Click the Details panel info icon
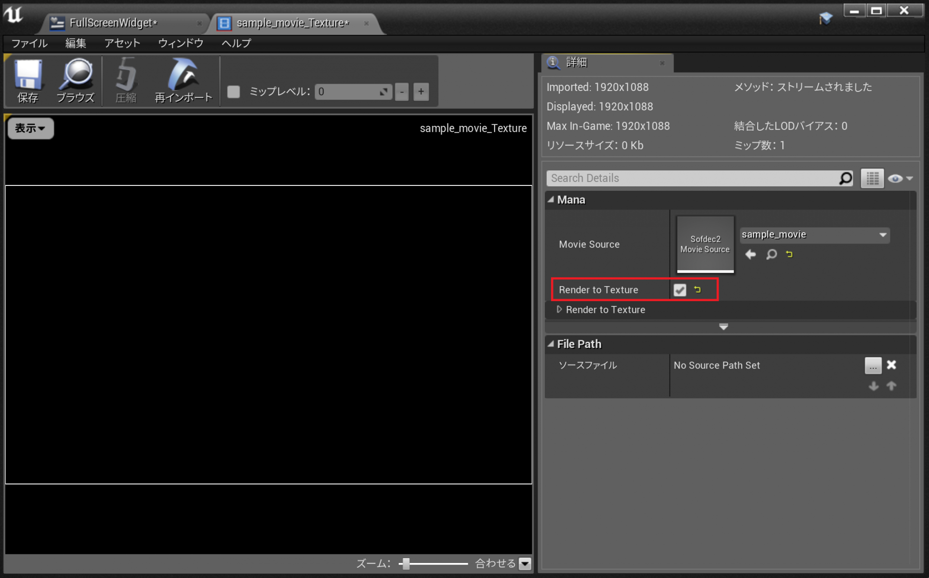 pos(553,62)
